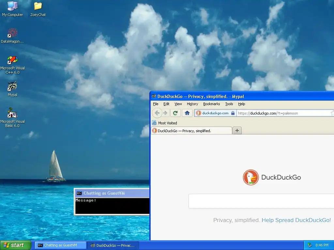Click the DuckDuckGo search input box
334x250 pixels.
pyautogui.click(x=261, y=201)
